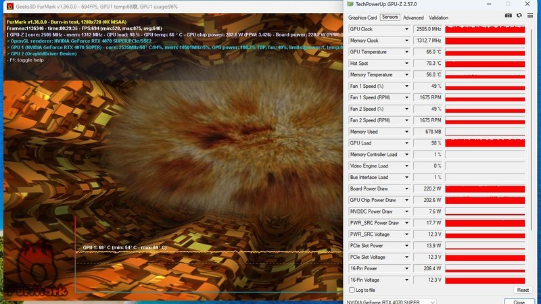Go to the Validation tab

(x=438, y=18)
